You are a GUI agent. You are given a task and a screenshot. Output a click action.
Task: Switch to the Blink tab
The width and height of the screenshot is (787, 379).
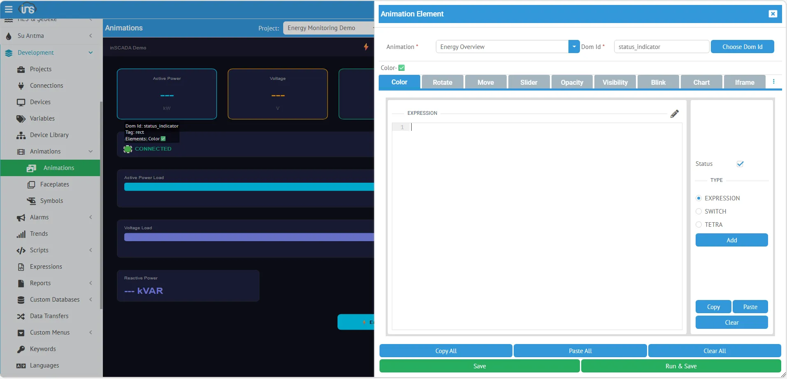pos(658,82)
